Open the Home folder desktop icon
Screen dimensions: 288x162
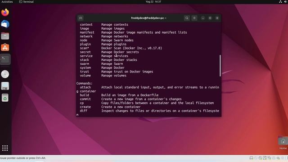coord(283,143)
